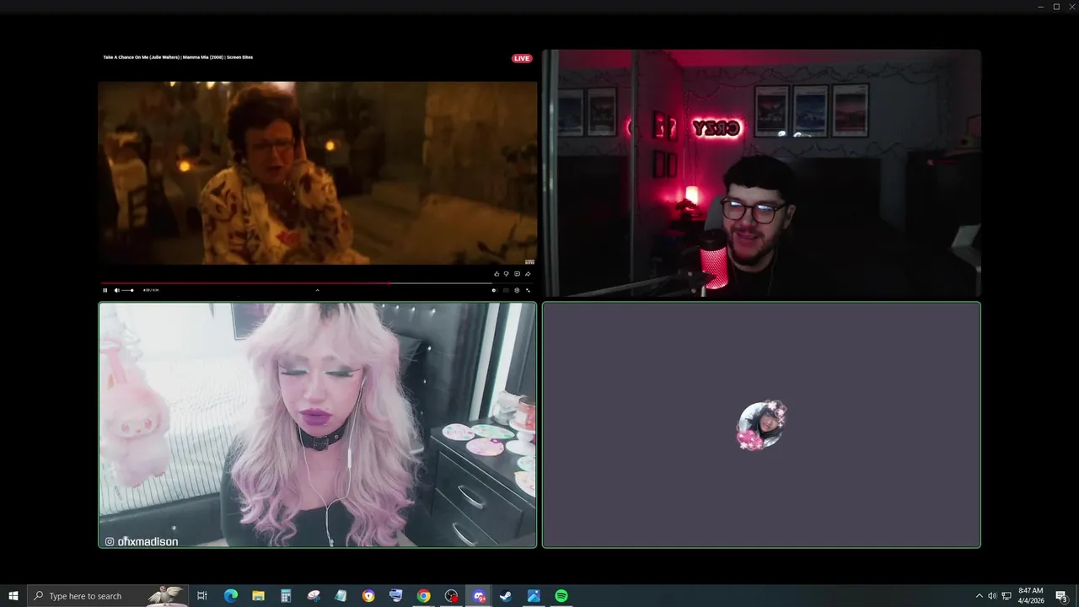Click the round profile avatar in the empty tile
The image size is (1079, 607).
tap(761, 425)
